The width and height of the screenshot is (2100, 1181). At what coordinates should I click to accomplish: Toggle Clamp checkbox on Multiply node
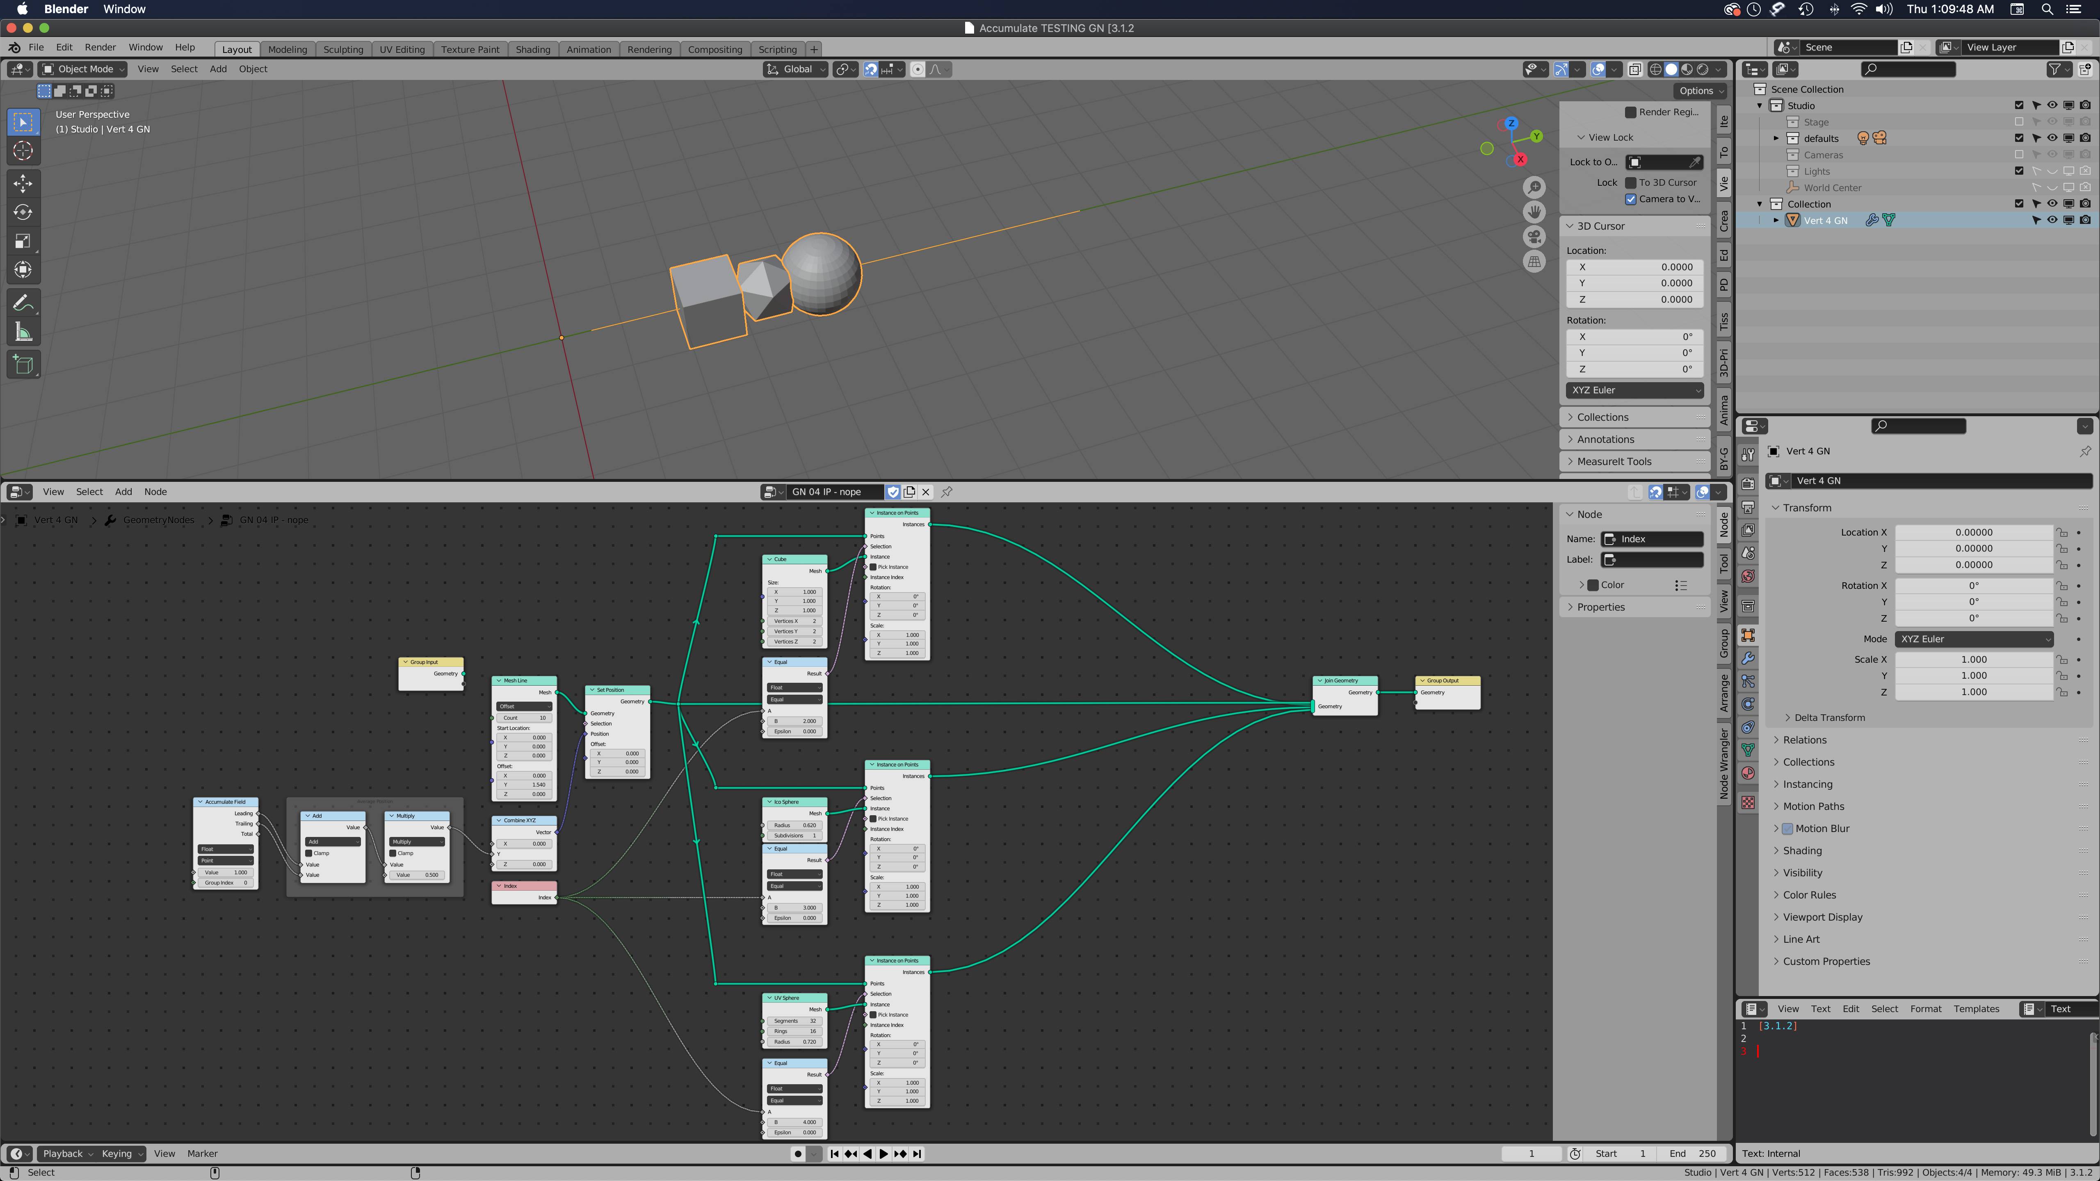392,853
